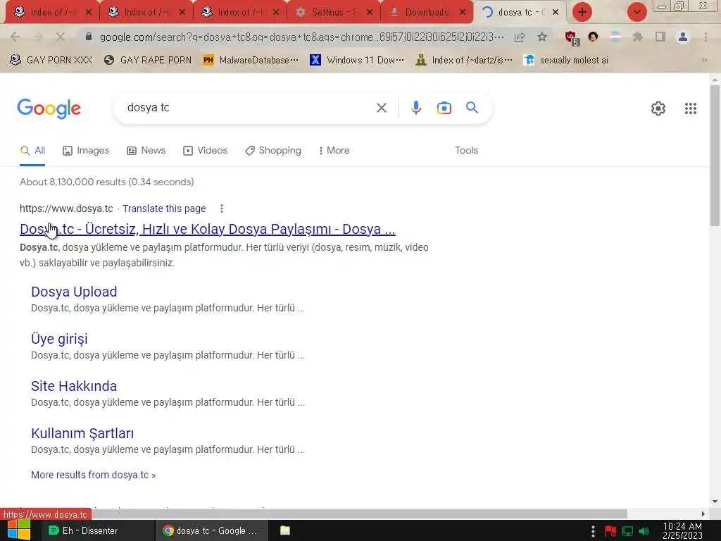
Task: Select the All results tab
Action: [32, 151]
